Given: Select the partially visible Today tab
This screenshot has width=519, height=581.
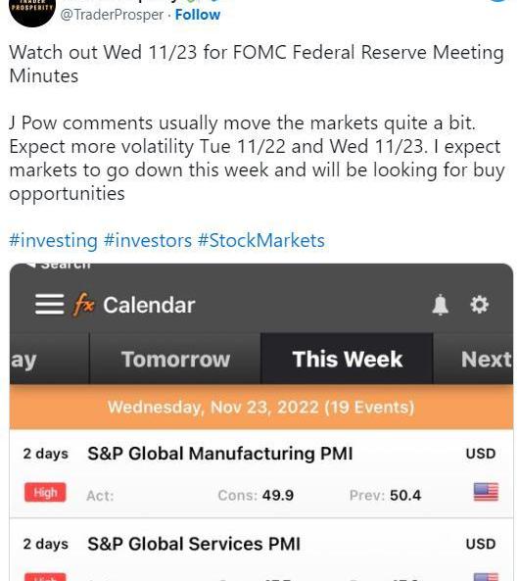Looking at the screenshot, I should (49, 359).
